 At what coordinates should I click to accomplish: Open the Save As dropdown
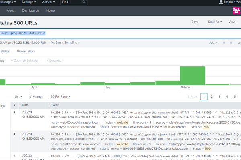pyautogui.click(x=215, y=22)
